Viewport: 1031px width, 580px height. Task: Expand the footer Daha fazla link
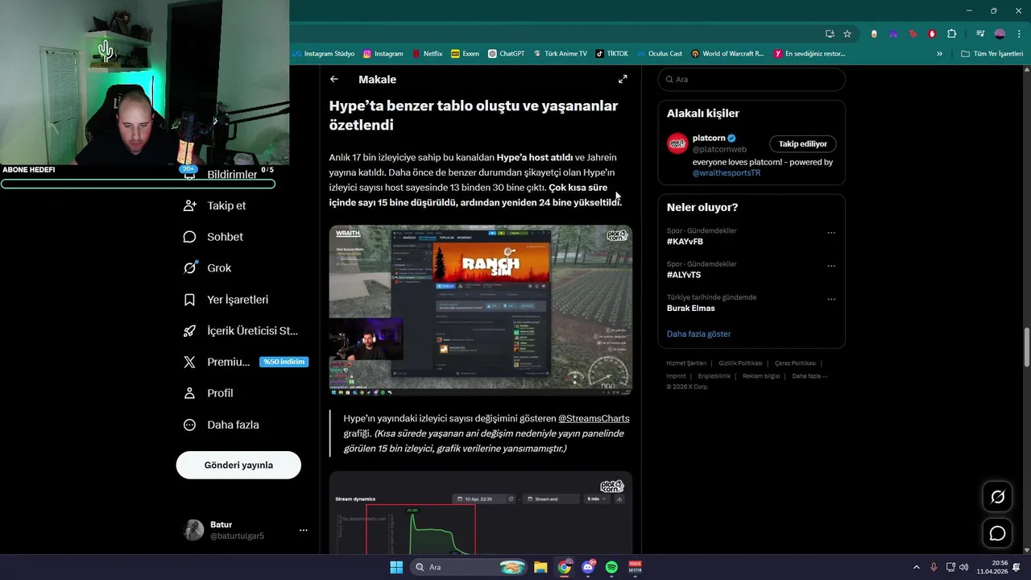[809, 376]
